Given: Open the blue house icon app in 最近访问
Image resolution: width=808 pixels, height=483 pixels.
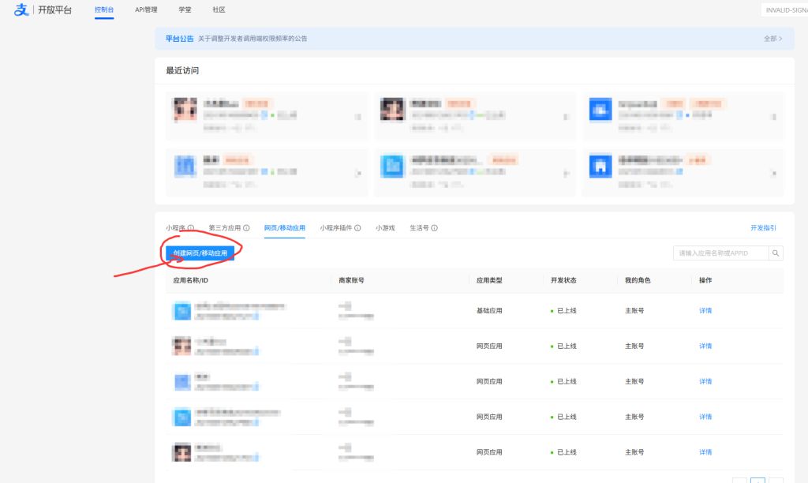Looking at the screenshot, I should (600, 166).
